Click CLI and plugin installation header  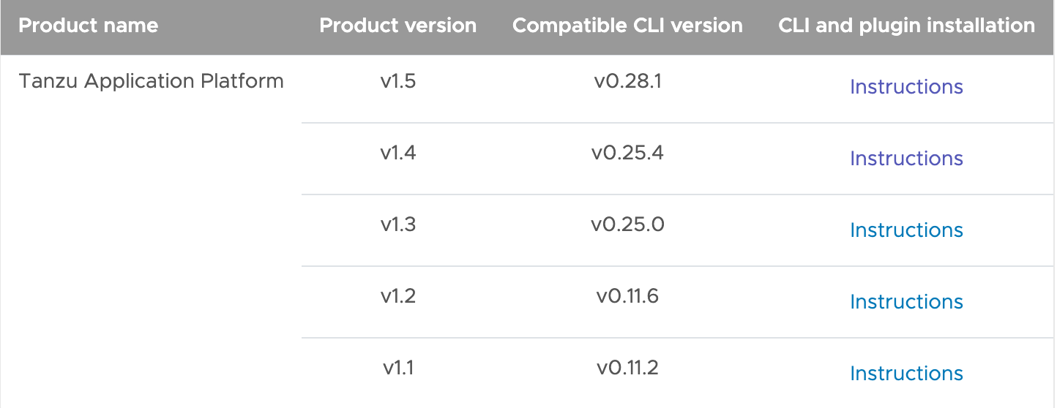[x=906, y=26]
